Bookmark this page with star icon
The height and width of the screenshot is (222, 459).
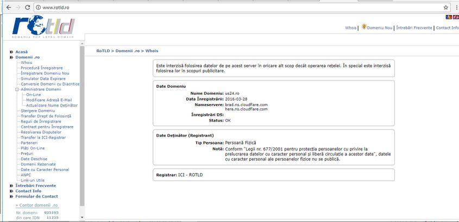(x=445, y=8)
